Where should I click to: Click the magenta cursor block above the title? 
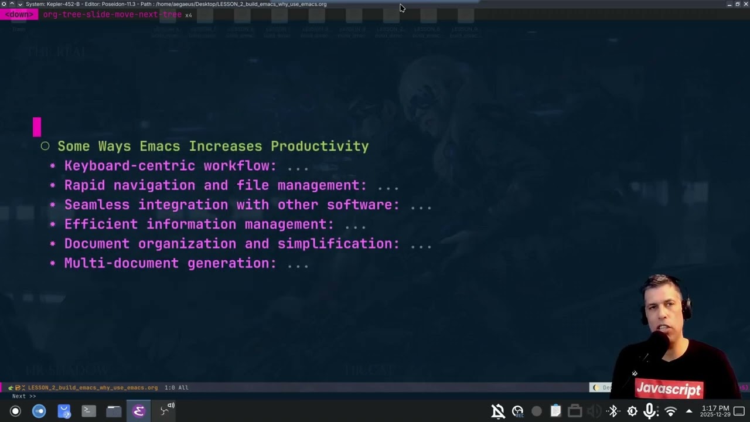point(37,127)
